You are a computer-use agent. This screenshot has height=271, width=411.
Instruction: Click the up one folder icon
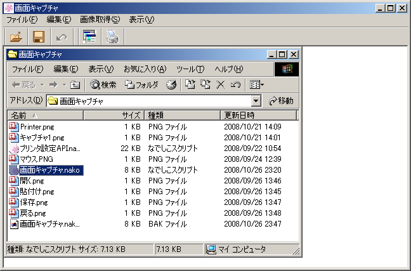(75, 85)
